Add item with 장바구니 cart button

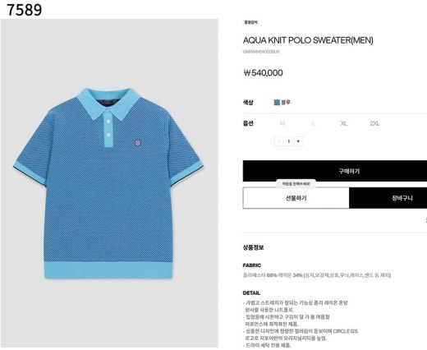point(388,198)
